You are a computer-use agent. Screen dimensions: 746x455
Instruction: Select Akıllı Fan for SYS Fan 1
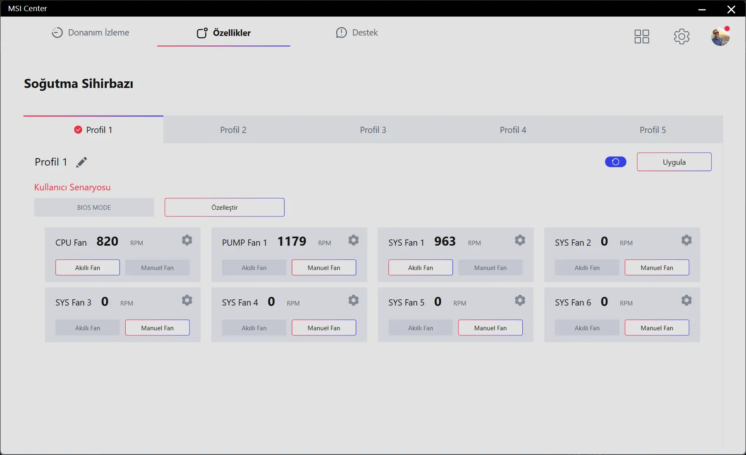tap(421, 268)
